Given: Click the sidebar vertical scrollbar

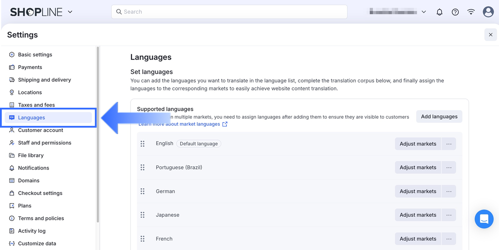Looking at the screenshot, I should pyautogui.click(x=98, y=135).
